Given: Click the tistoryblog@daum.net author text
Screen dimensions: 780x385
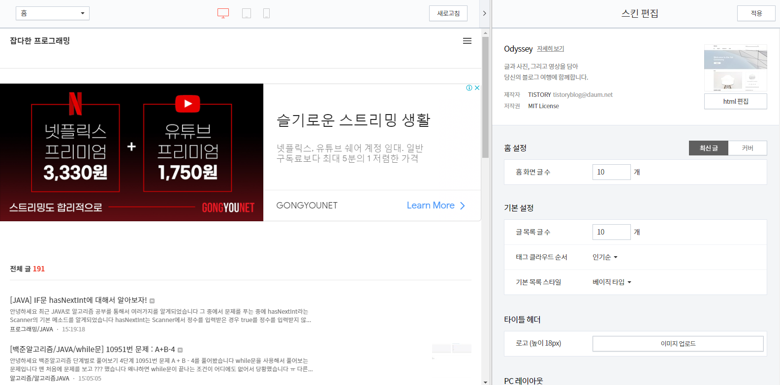Looking at the screenshot, I should [x=583, y=95].
